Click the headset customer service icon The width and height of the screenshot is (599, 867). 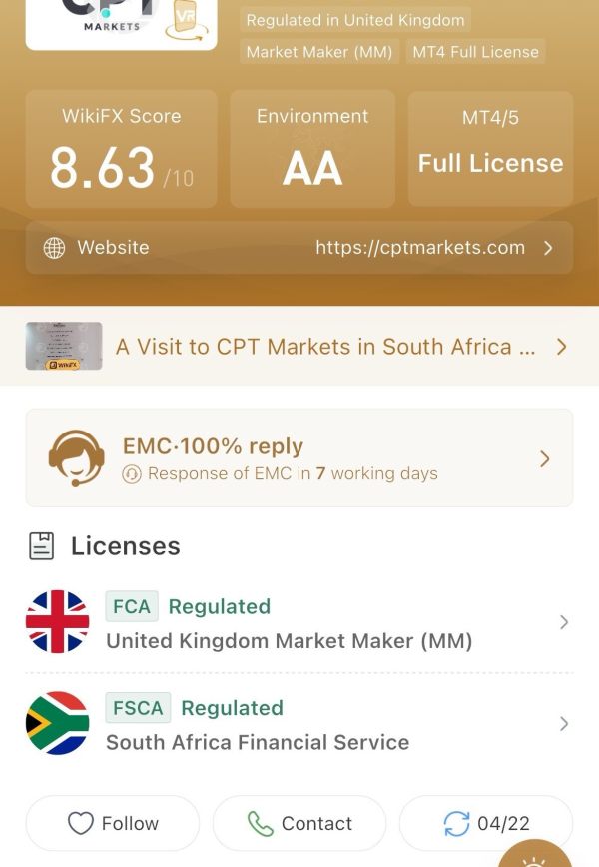(76, 458)
